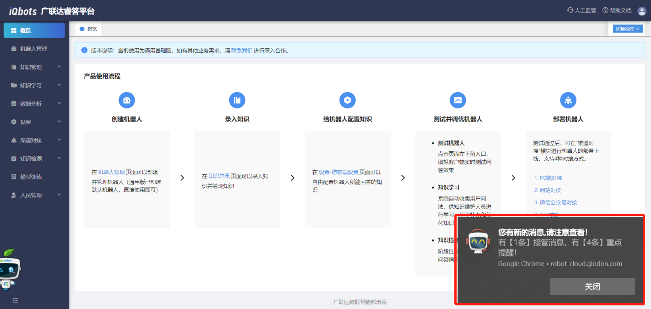Open 机器人管理 in the sidebar
Viewport: 651px width, 309px height.
coord(33,49)
